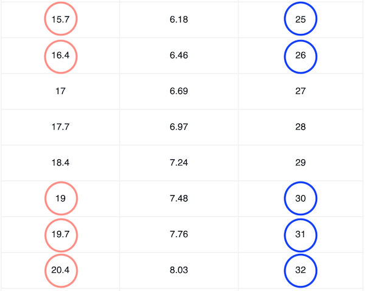Image resolution: width=365 pixels, height=291 pixels.
Task: Click the 7.24 cell
Action: tap(179, 163)
